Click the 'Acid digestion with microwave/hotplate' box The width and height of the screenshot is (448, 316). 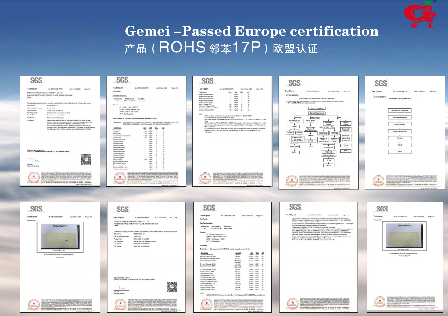click(x=294, y=121)
